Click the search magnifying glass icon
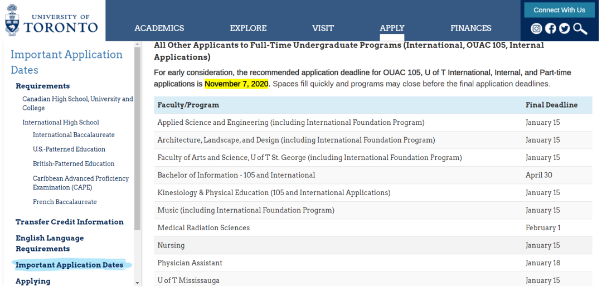This screenshot has height=286, width=602. pyautogui.click(x=580, y=28)
